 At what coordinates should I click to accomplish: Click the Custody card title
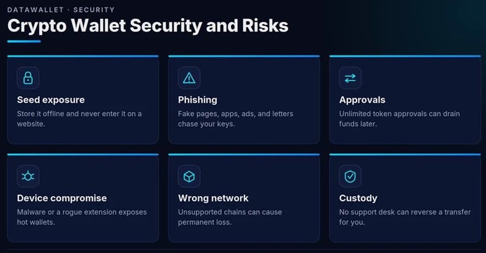(358, 198)
